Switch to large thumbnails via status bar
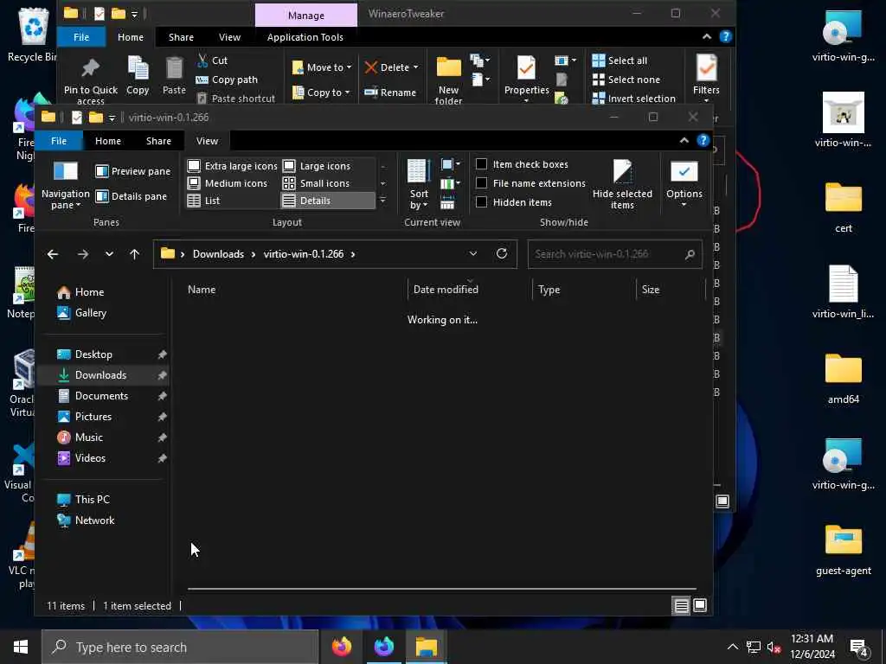The width and height of the screenshot is (886, 664). (700, 606)
